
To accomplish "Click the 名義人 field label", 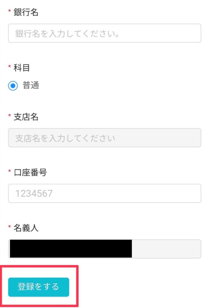I will coord(26,228).
